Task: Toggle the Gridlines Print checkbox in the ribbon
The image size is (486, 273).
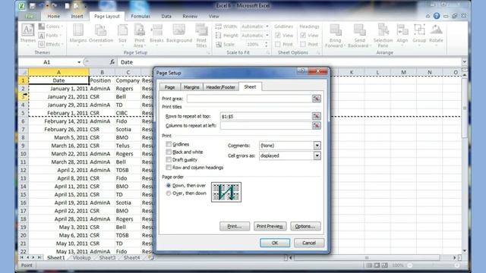Action: [278, 44]
